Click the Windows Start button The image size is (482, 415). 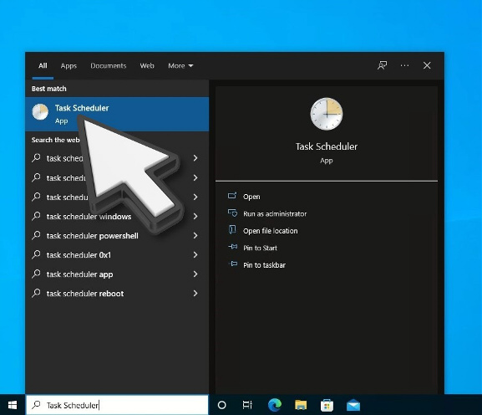(x=13, y=405)
